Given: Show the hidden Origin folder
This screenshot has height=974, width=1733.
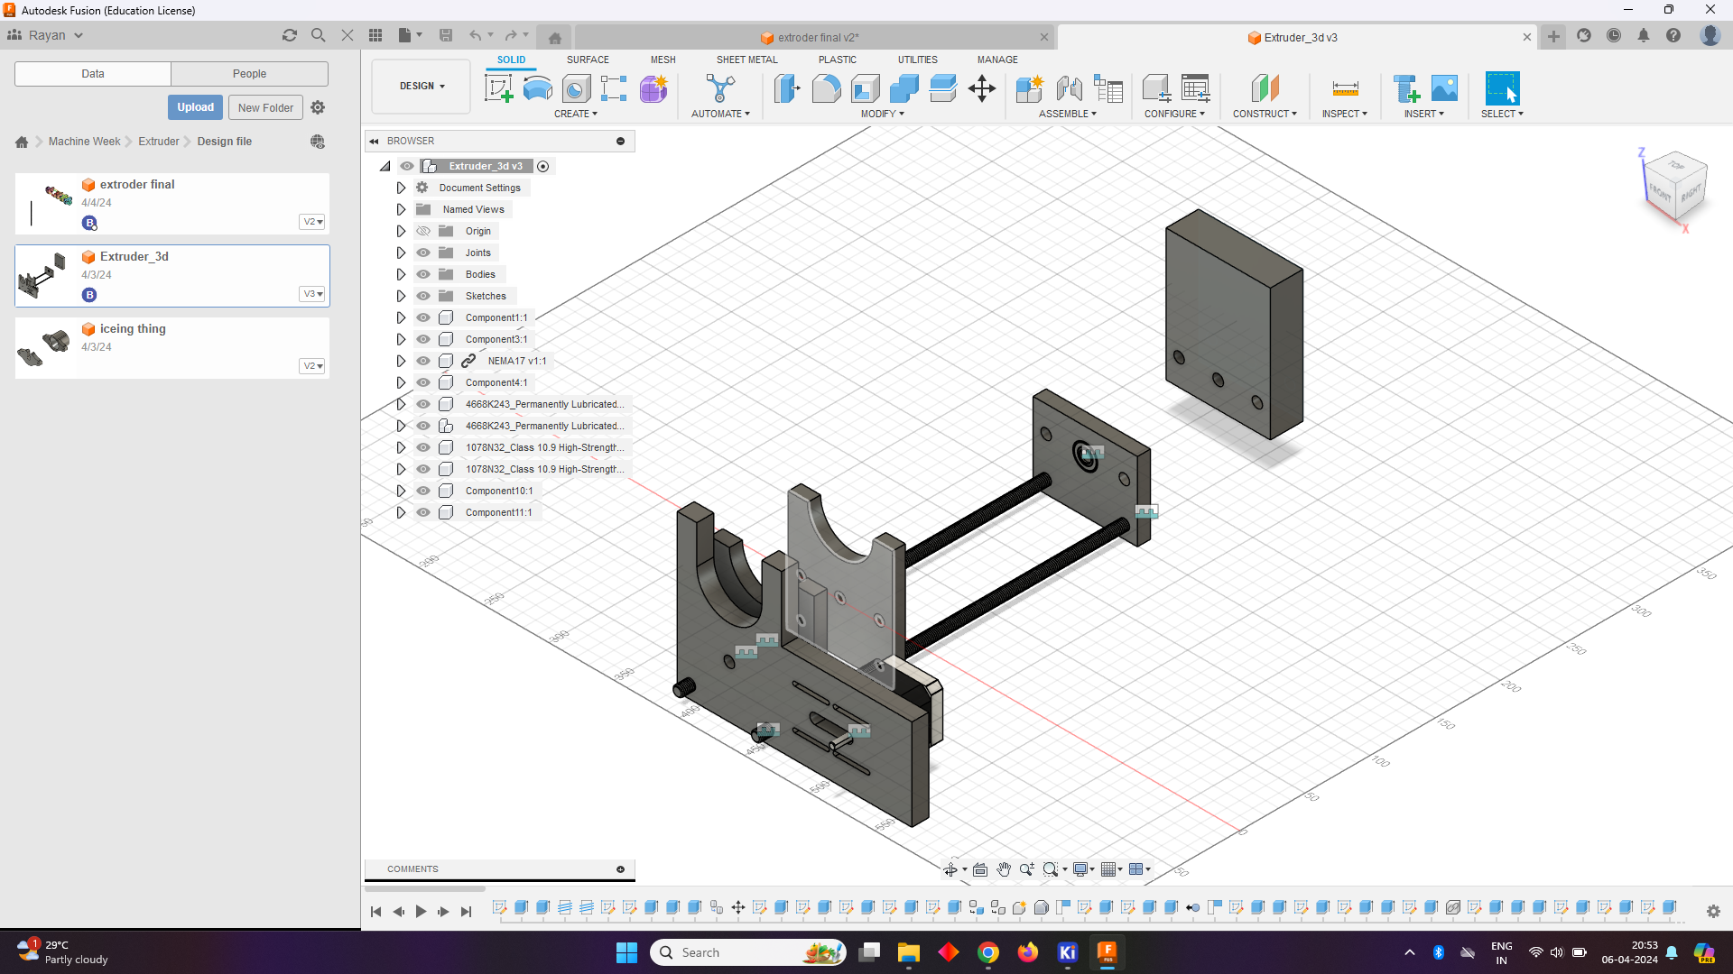Looking at the screenshot, I should [x=423, y=231].
